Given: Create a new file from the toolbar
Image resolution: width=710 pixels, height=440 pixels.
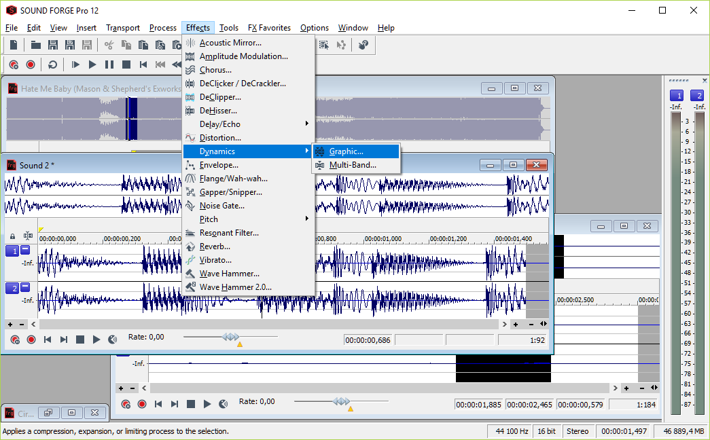Looking at the screenshot, I should click(14, 45).
